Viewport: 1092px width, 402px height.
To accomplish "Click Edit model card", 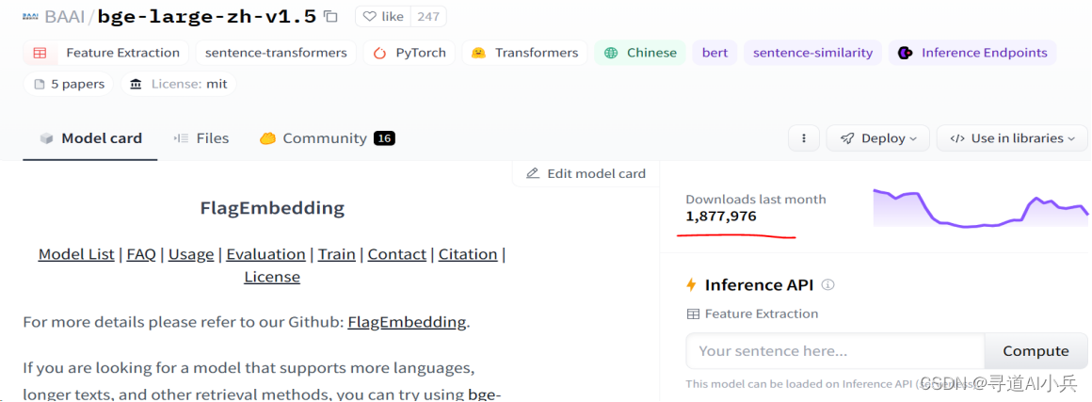I will pos(586,173).
